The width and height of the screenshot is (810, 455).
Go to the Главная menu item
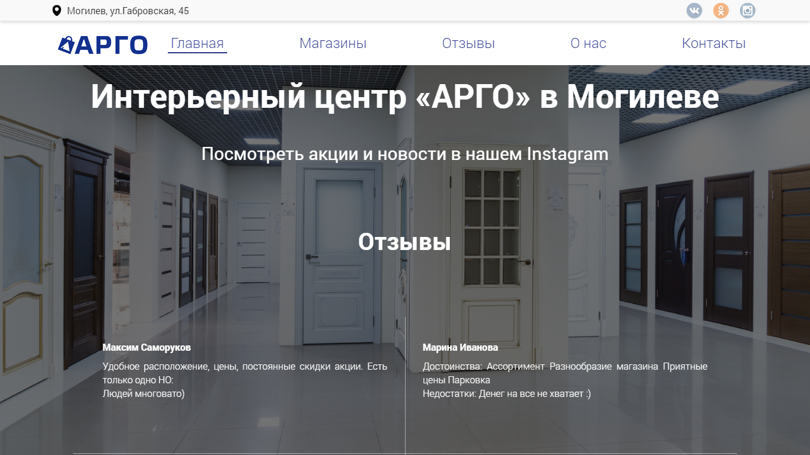click(x=197, y=43)
